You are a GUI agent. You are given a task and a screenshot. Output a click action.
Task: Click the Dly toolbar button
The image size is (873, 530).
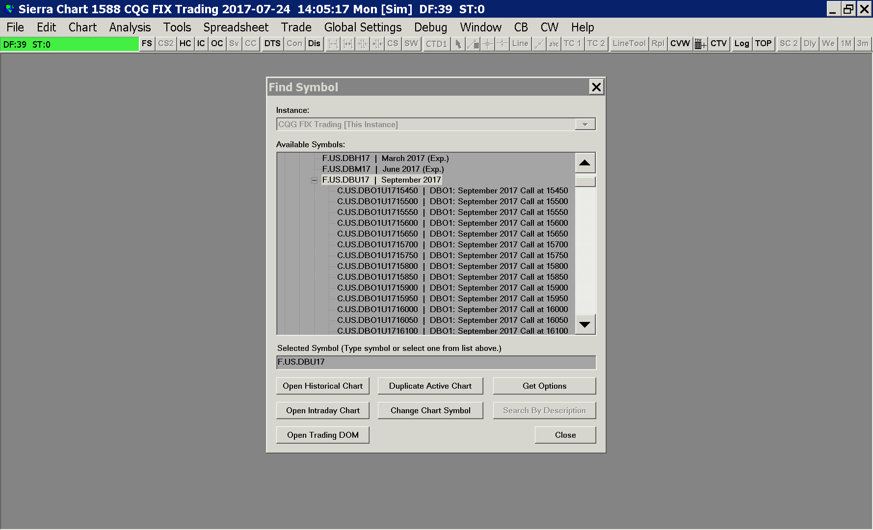pos(810,44)
